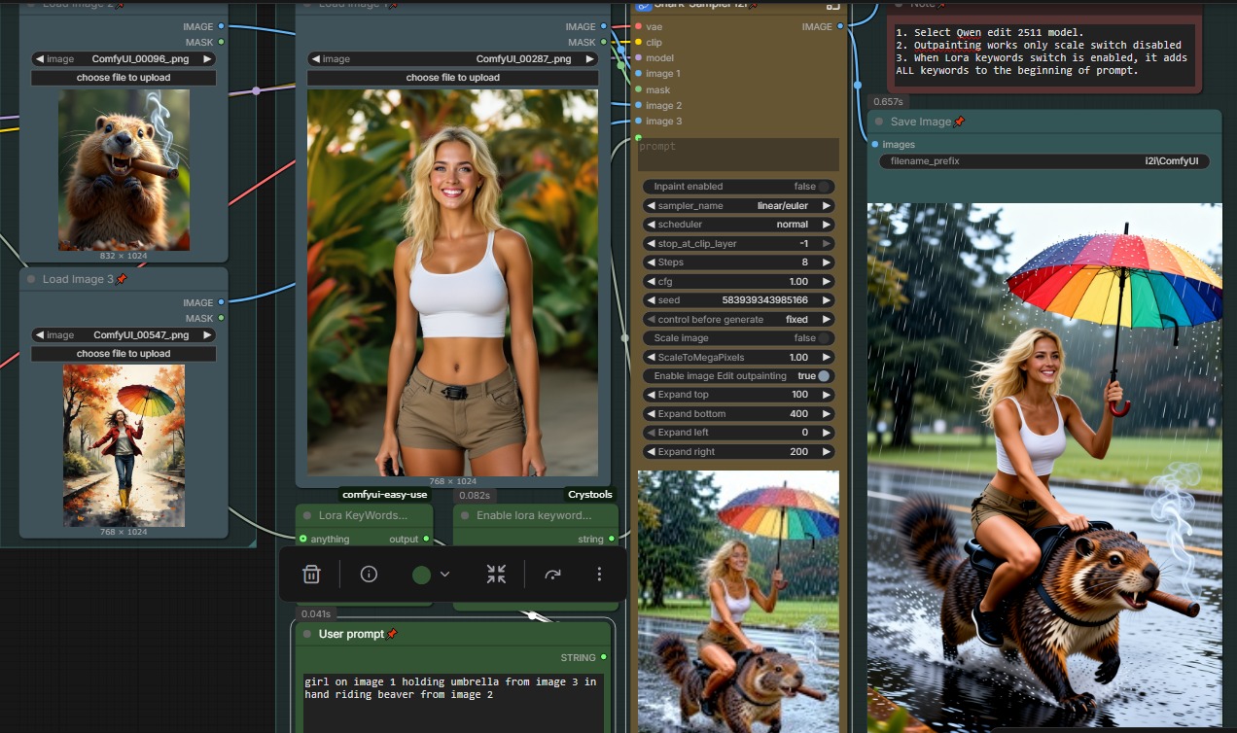This screenshot has width=1237, height=733.
Task: Open node info from the floating toolbar
Action: [369, 575]
